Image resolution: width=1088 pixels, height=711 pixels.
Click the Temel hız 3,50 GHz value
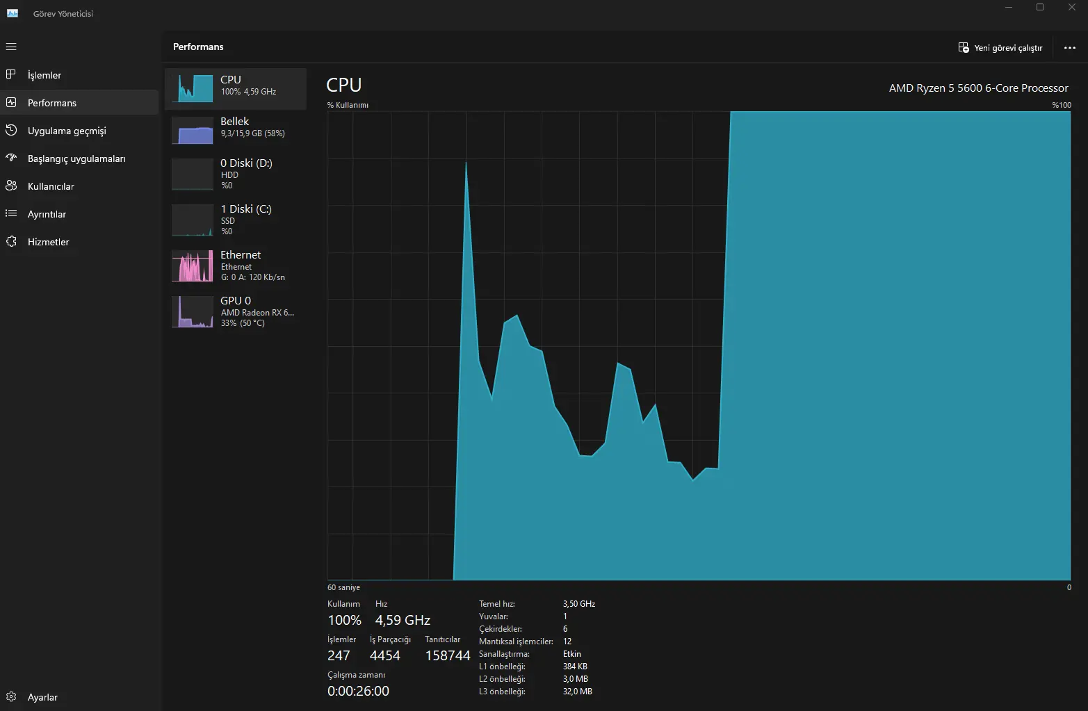pos(579,604)
